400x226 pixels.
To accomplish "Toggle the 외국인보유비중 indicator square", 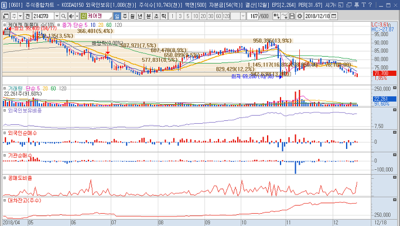I will [5, 110].
